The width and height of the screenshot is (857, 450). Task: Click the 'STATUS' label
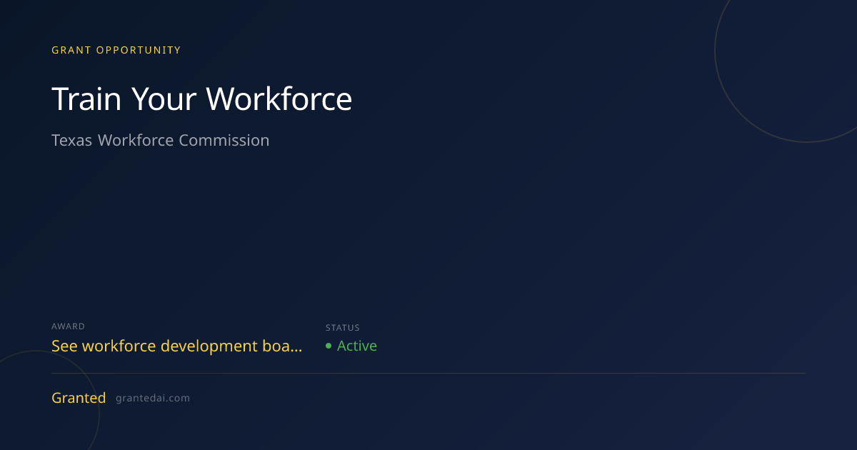(x=343, y=328)
